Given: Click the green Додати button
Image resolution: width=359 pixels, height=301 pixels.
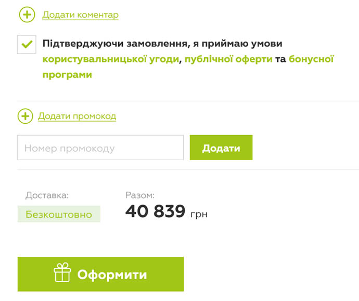Looking at the screenshot, I should pyautogui.click(x=221, y=148).
